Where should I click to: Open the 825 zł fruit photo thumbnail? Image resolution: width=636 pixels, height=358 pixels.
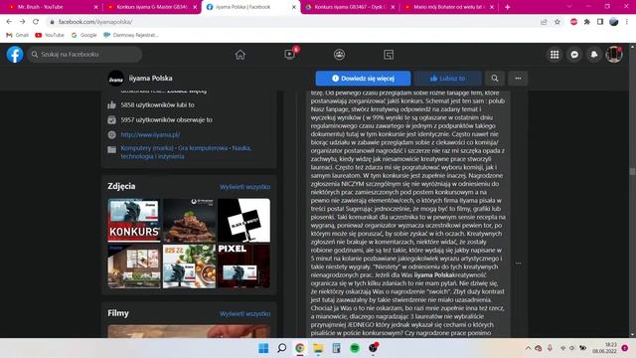coord(189,267)
